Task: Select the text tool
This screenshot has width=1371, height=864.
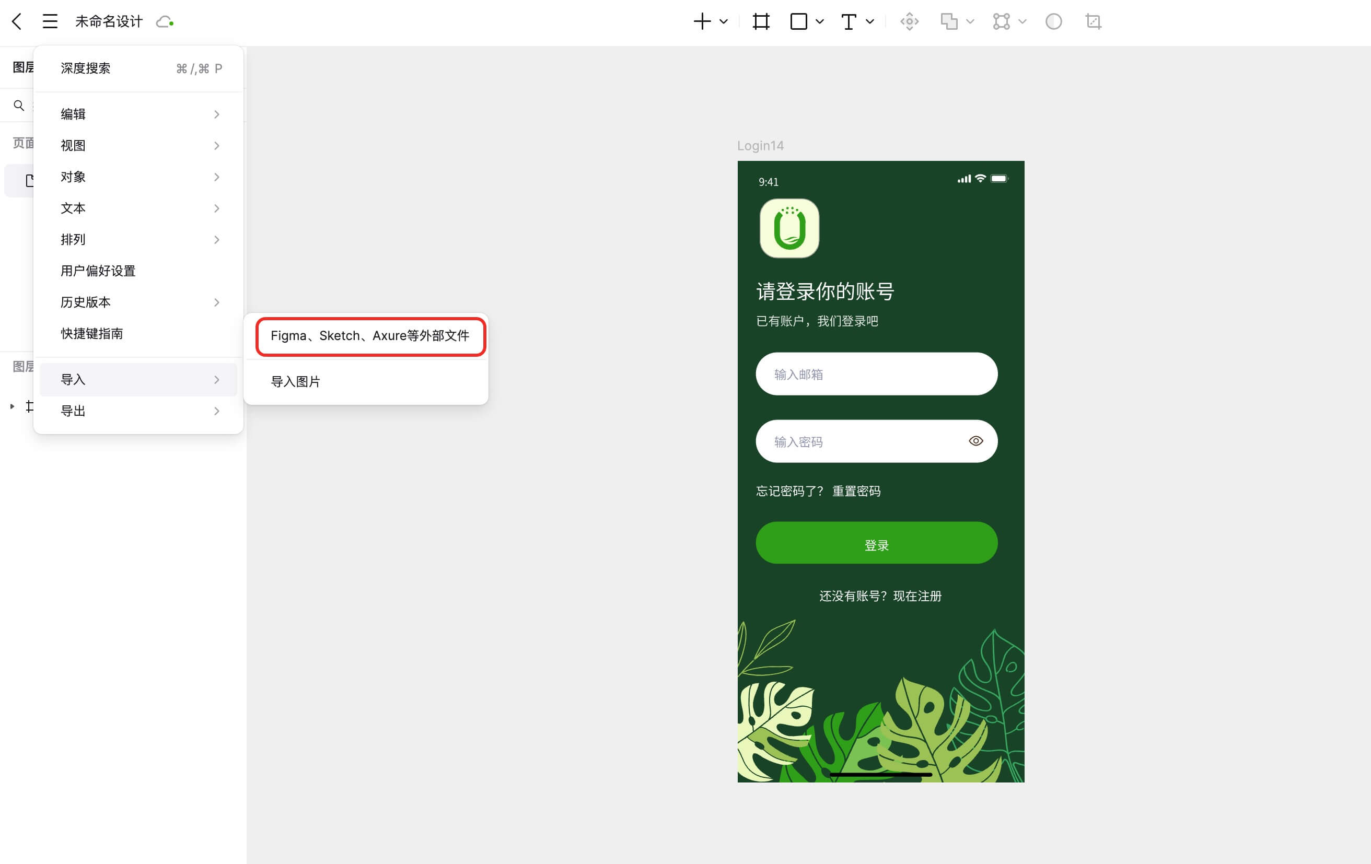Action: [849, 21]
